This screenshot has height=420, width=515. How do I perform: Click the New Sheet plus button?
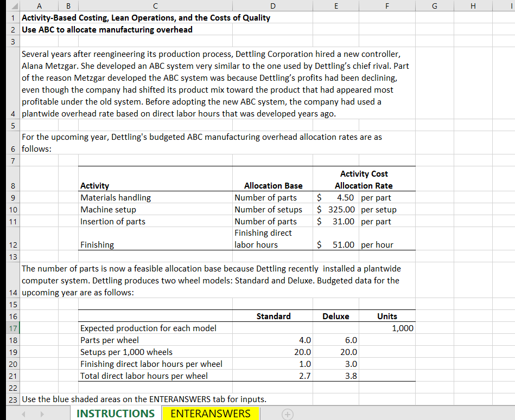[x=287, y=413]
